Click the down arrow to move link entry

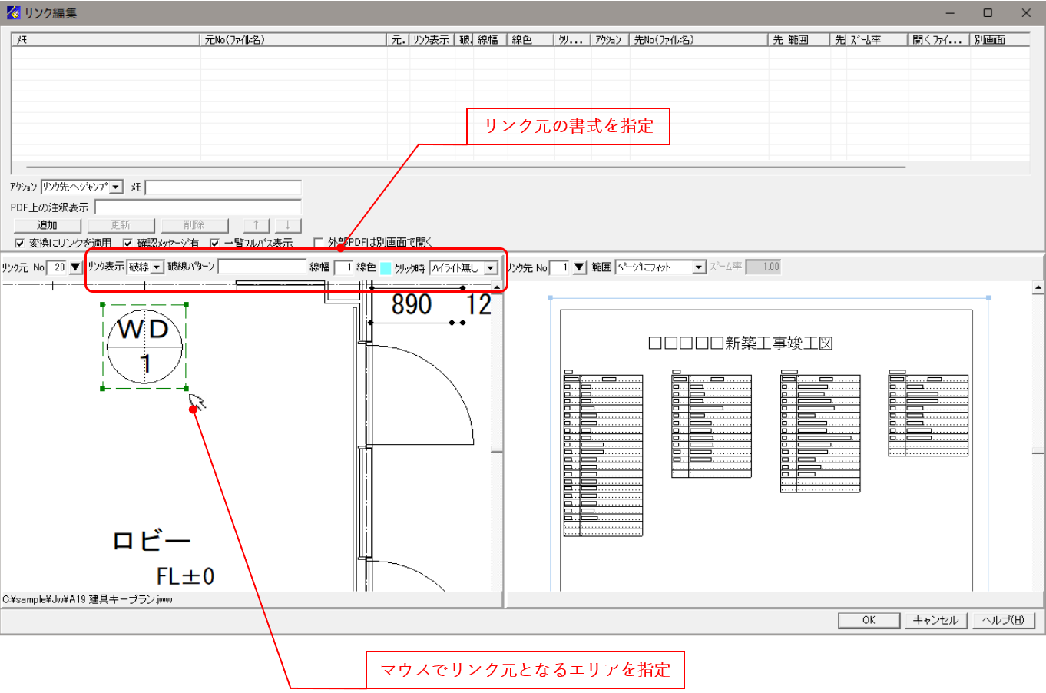tap(288, 225)
